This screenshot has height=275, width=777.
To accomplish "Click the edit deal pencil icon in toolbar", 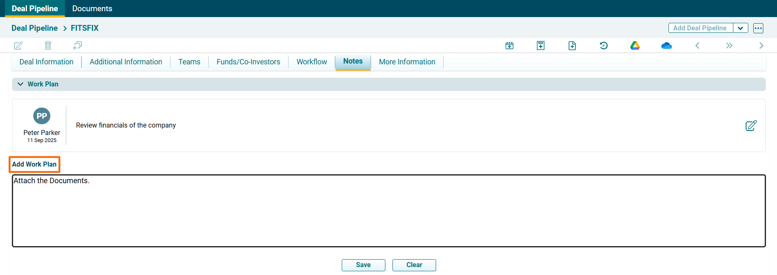I will click(x=18, y=46).
